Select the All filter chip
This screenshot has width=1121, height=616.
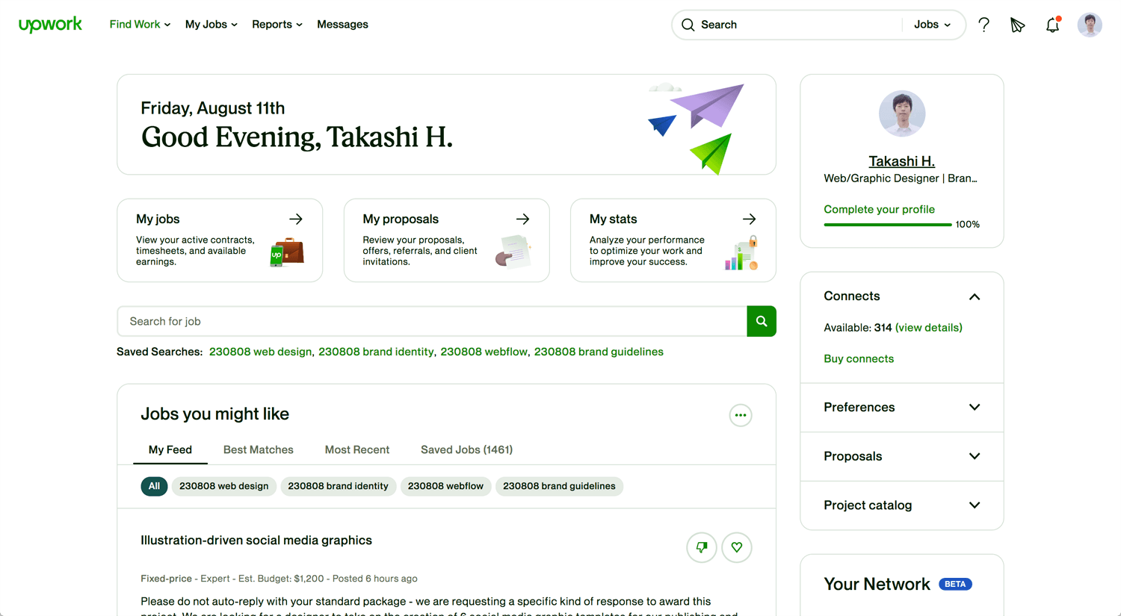click(154, 486)
